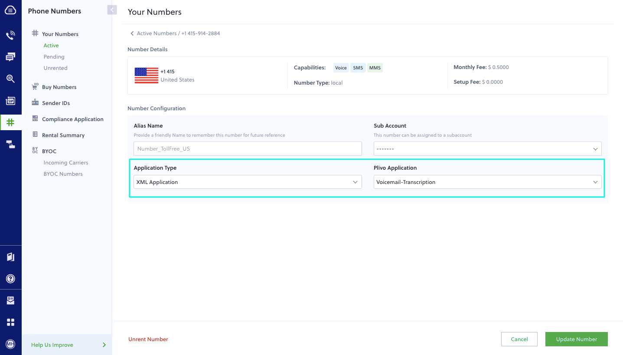This screenshot has height=355, width=623.
Task: Switch to the Pending numbers view
Action: 54,56
